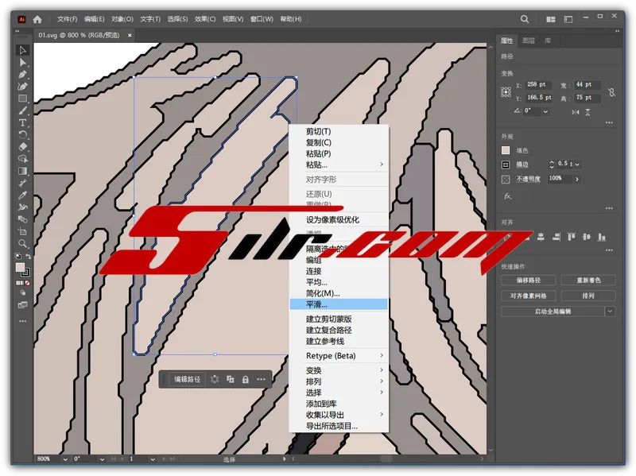The height and width of the screenshot is (476, 636).
Task: Click the 对齐像素网格 button
Action: tap(529, 296)
